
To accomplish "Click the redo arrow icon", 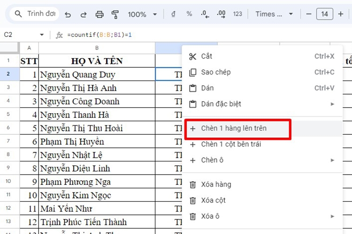I will (x=84, y=15).
